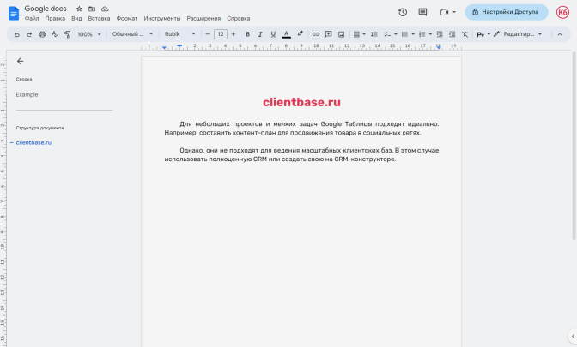The width and height of the screenshot is (577, 347).
Task: Open the text highlight color picker
Action: point(300,34)
